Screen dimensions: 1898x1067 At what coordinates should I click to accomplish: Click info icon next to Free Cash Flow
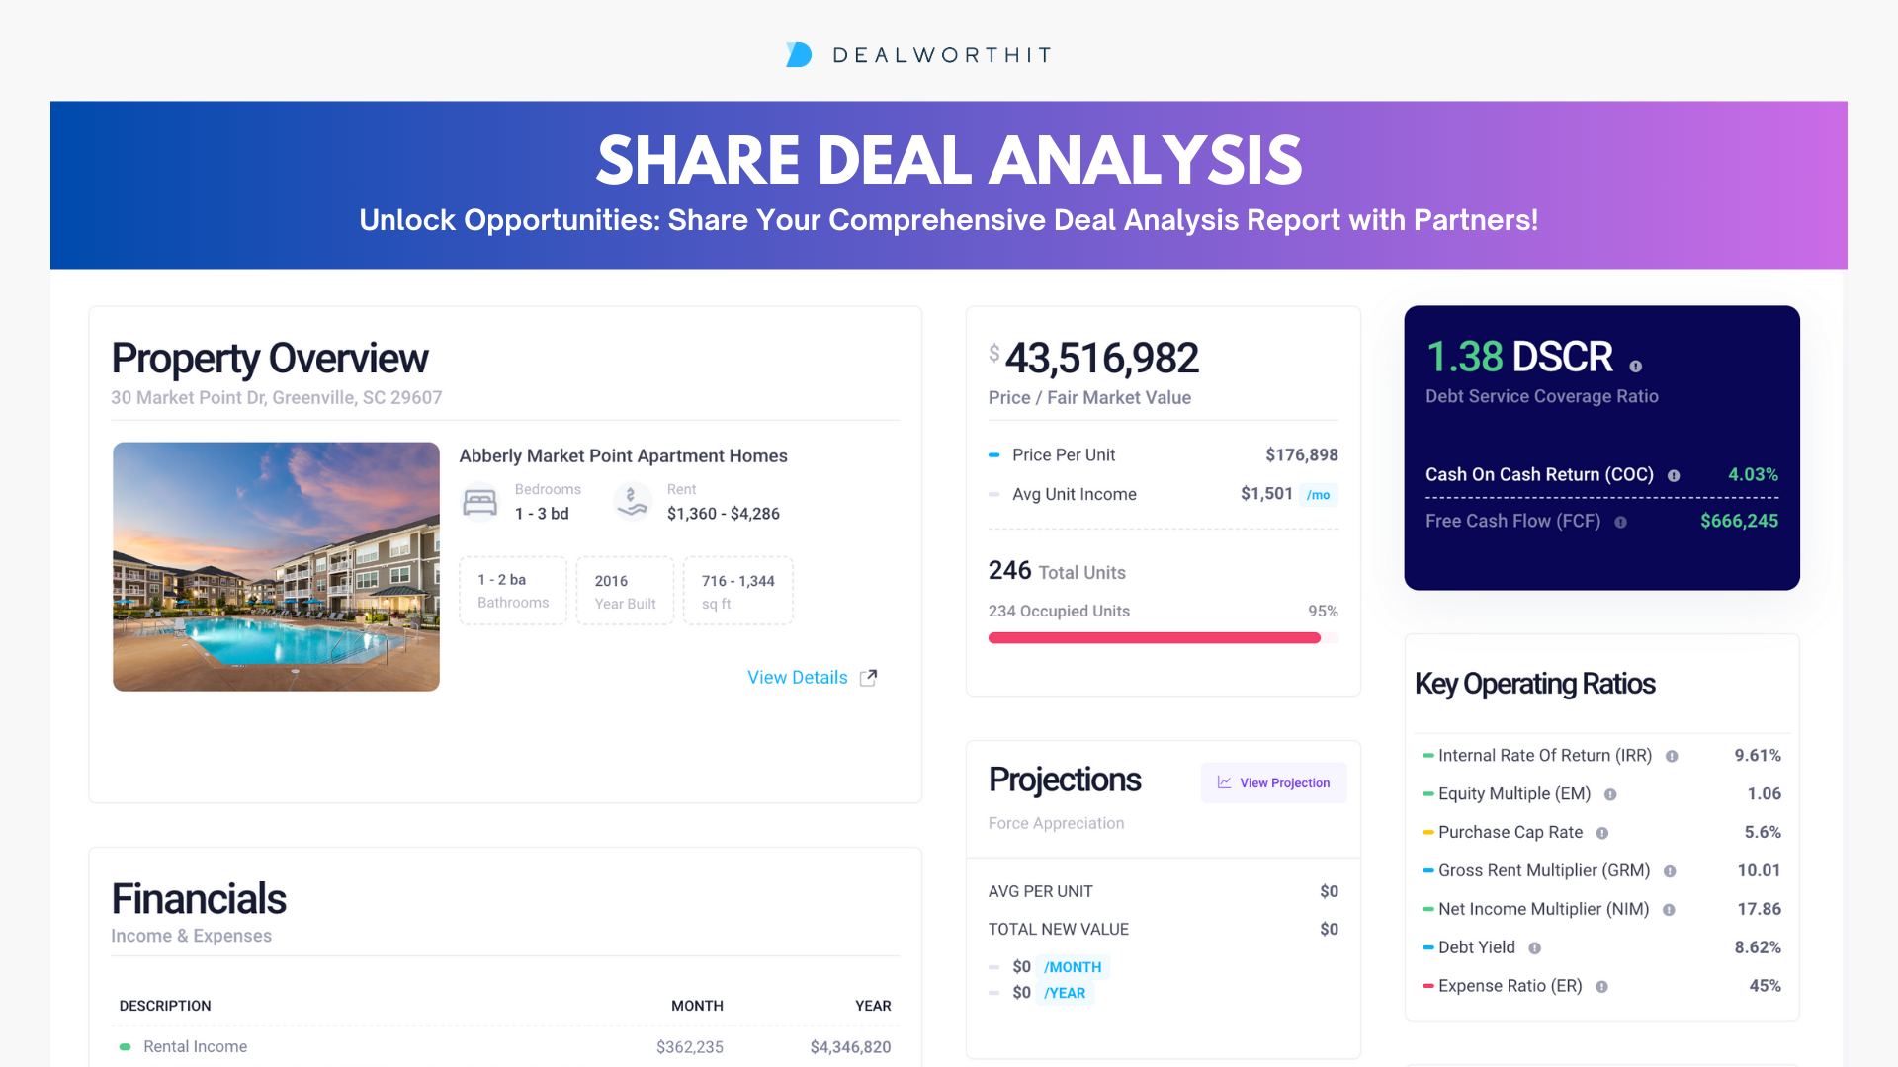(1620, 522)
